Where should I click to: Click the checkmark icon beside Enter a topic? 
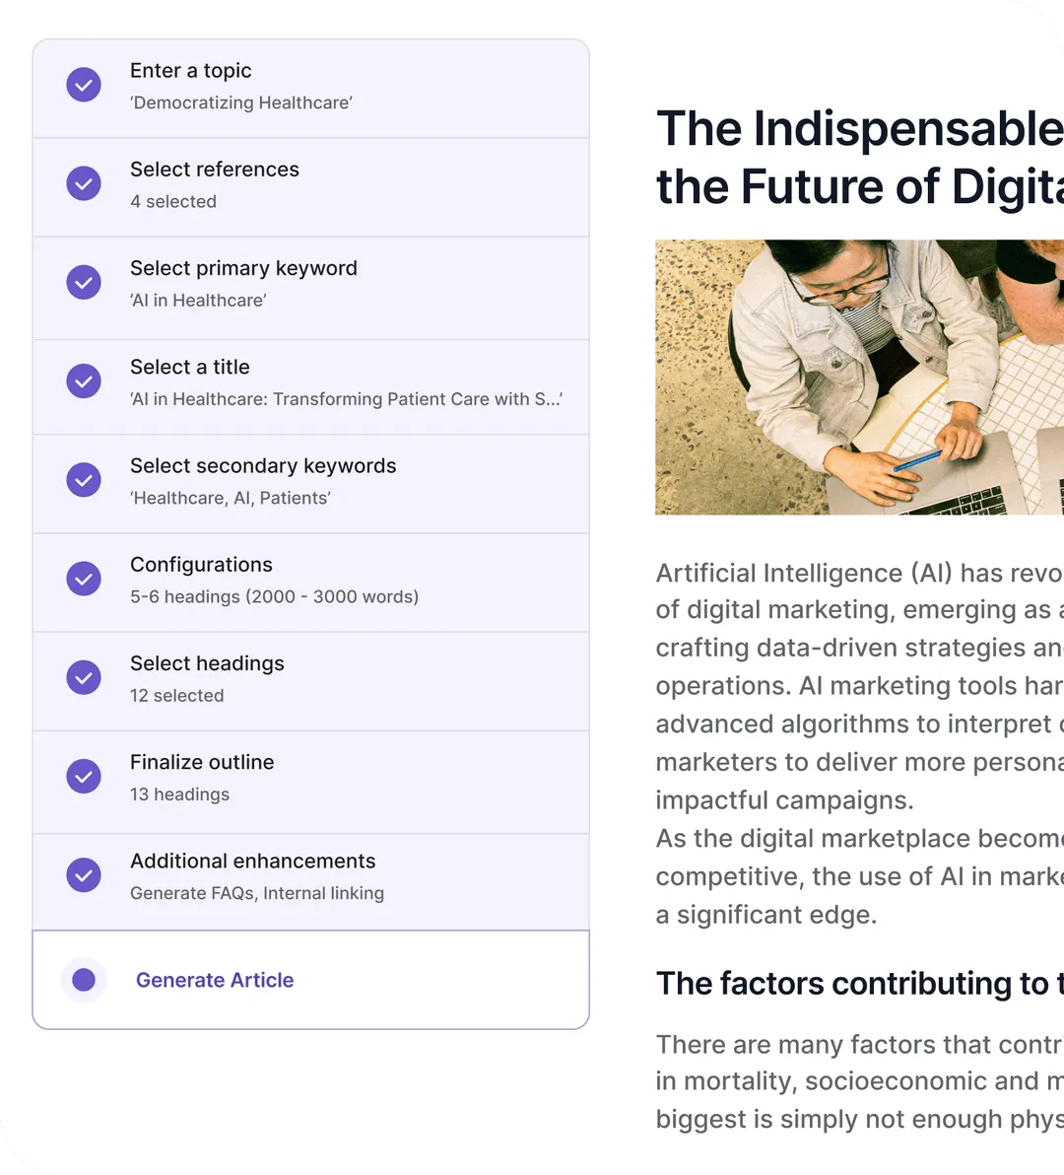tap(84, 85)
